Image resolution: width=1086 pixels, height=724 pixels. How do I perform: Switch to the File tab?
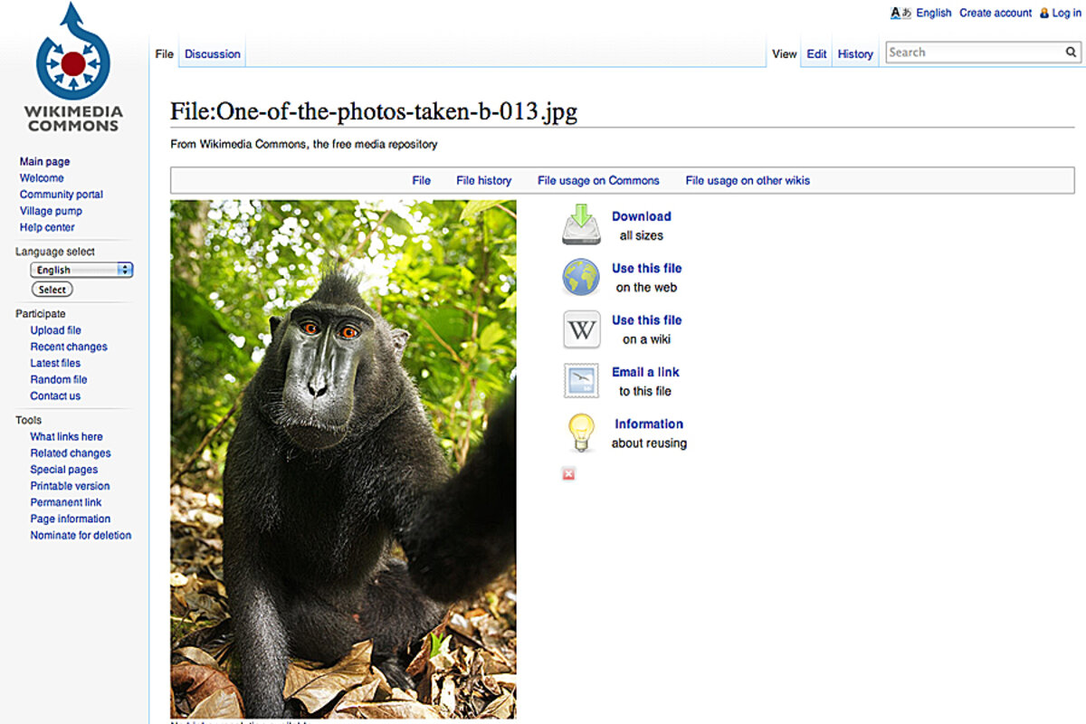point(164,54)
